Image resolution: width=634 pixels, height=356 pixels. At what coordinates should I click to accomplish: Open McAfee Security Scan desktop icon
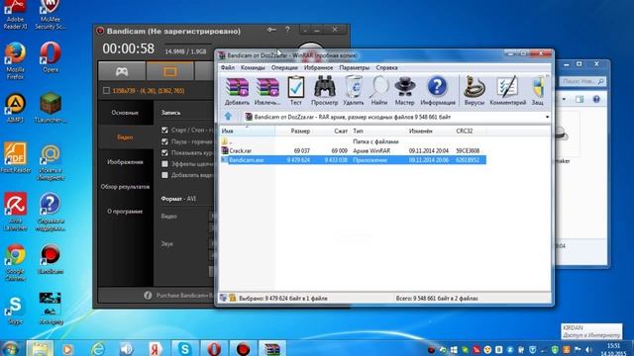51,15
